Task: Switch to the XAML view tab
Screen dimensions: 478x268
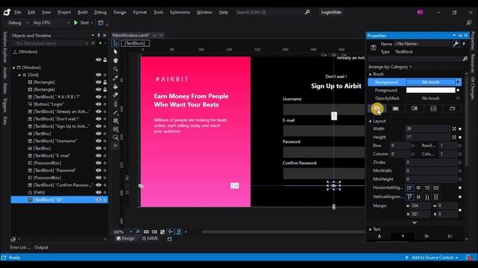Action: pyautogui.click(x=150, y=238)
